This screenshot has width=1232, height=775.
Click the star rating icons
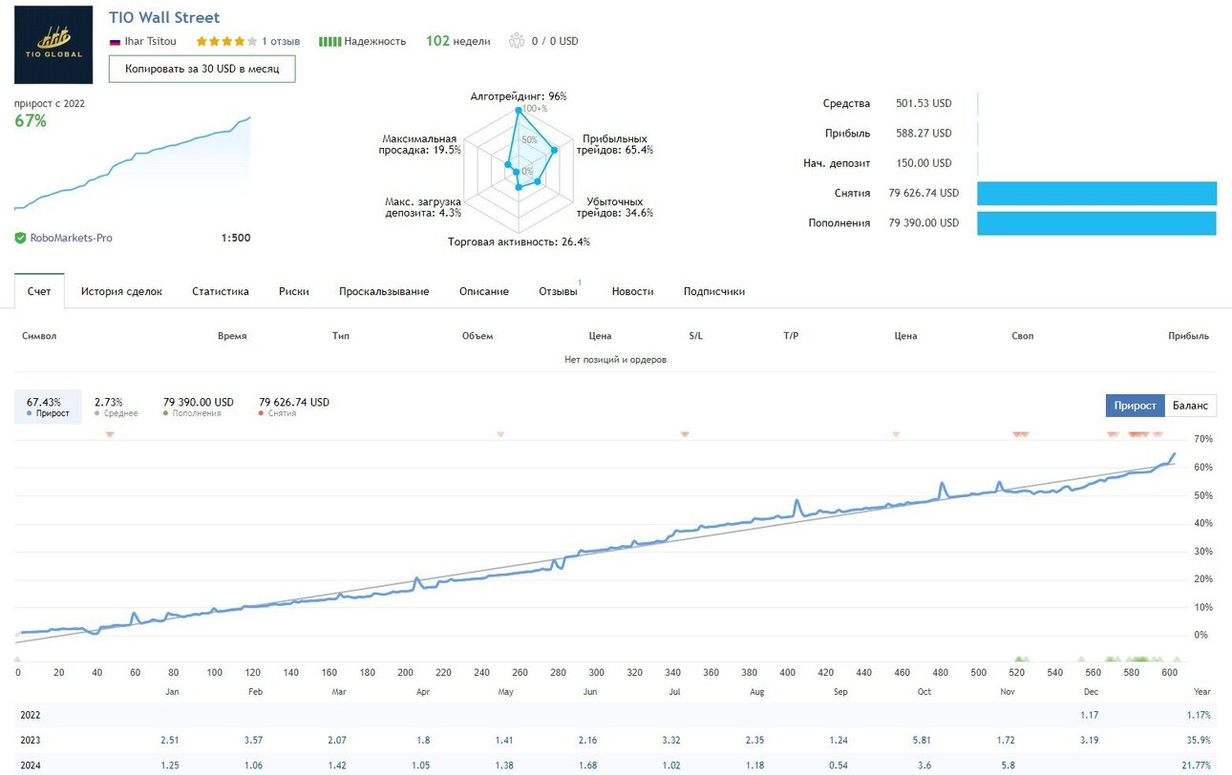pos(226,41)
